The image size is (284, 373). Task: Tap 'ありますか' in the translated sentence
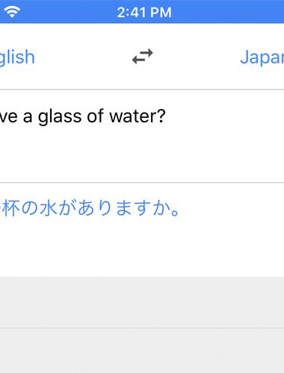pos(123,208)
